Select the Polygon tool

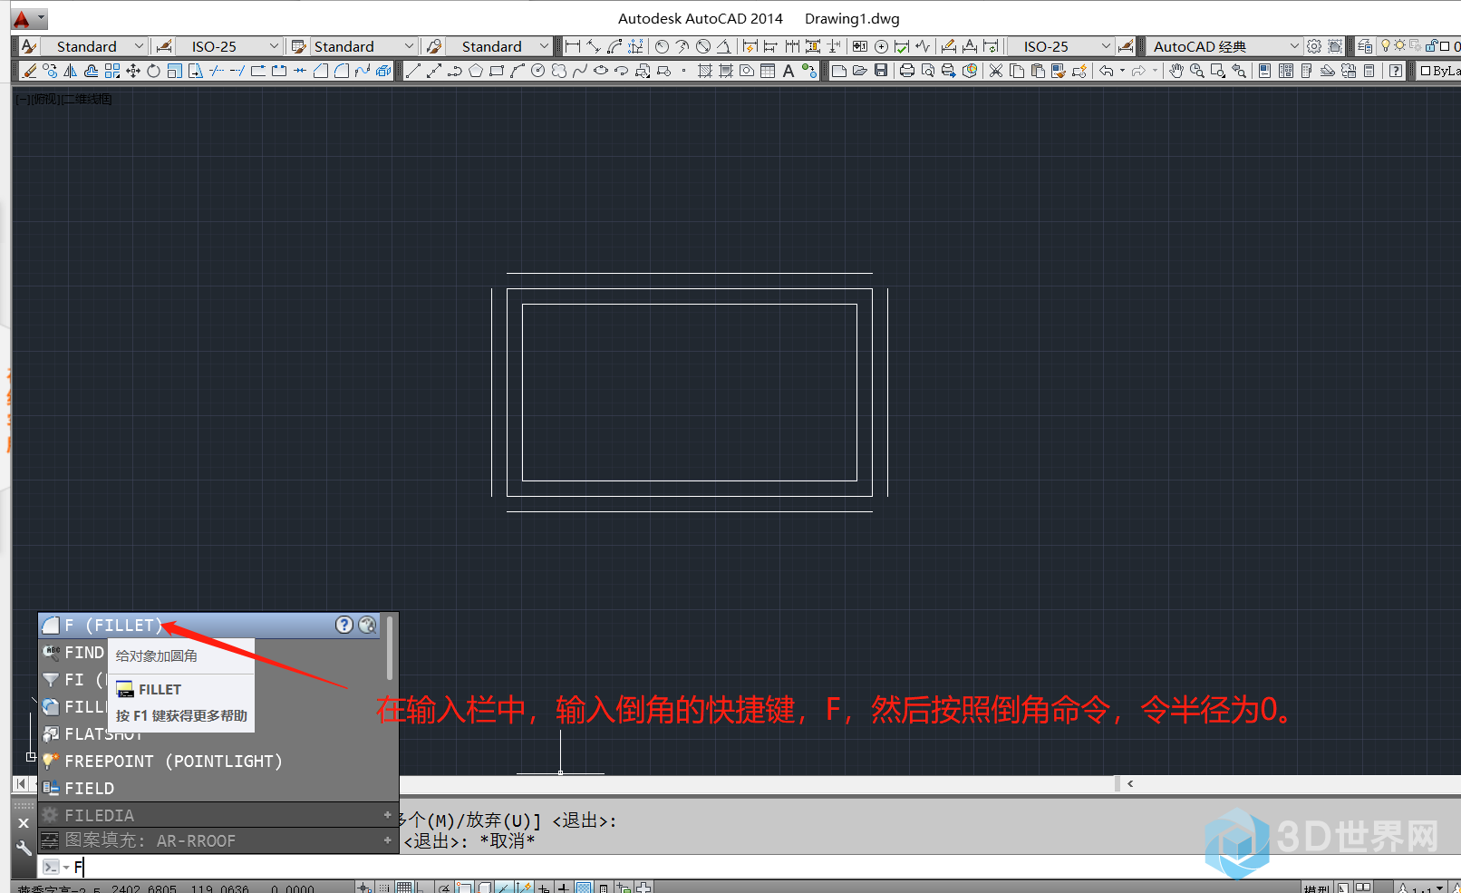pos(475,71)
